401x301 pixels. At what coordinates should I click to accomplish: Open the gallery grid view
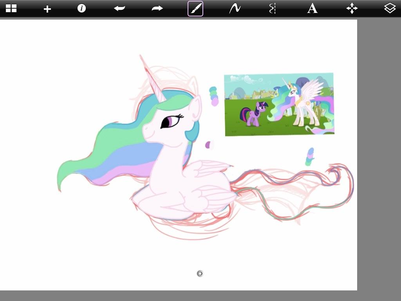pyautogui.click(x=11, y=9)
